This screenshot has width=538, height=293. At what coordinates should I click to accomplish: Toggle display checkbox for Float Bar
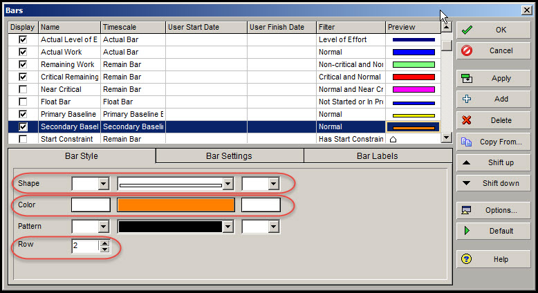[x=24, y=102]
